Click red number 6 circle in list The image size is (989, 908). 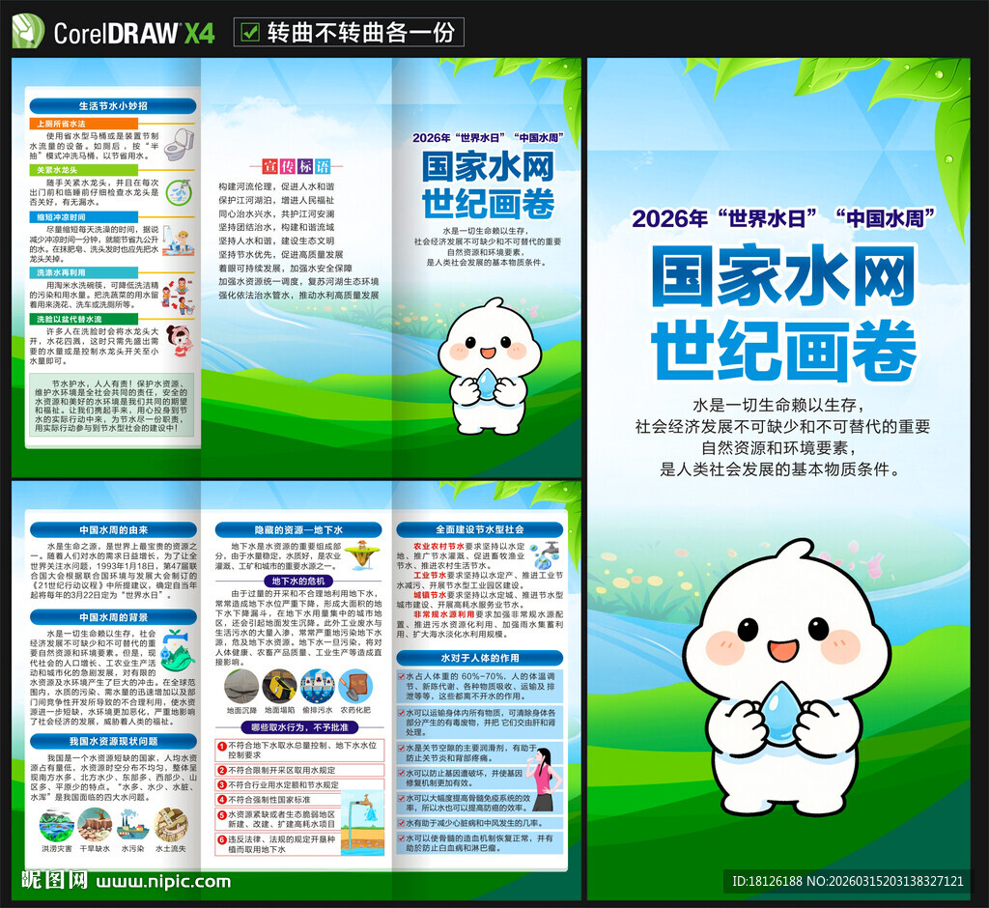pyautogui.click(x=222, y=839)
